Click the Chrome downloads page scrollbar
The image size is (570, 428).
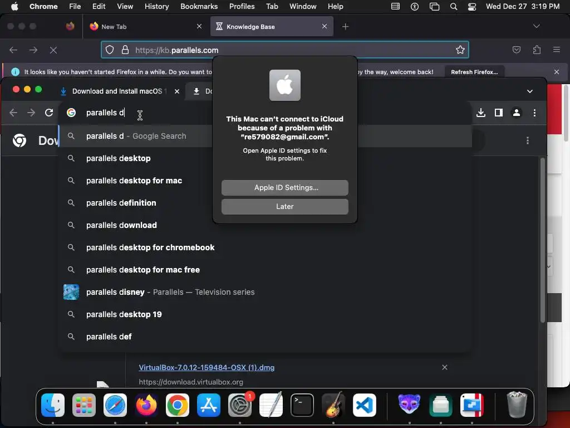542,240
